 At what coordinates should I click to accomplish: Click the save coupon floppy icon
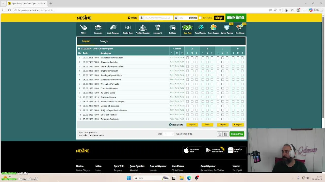pos(225,134)
